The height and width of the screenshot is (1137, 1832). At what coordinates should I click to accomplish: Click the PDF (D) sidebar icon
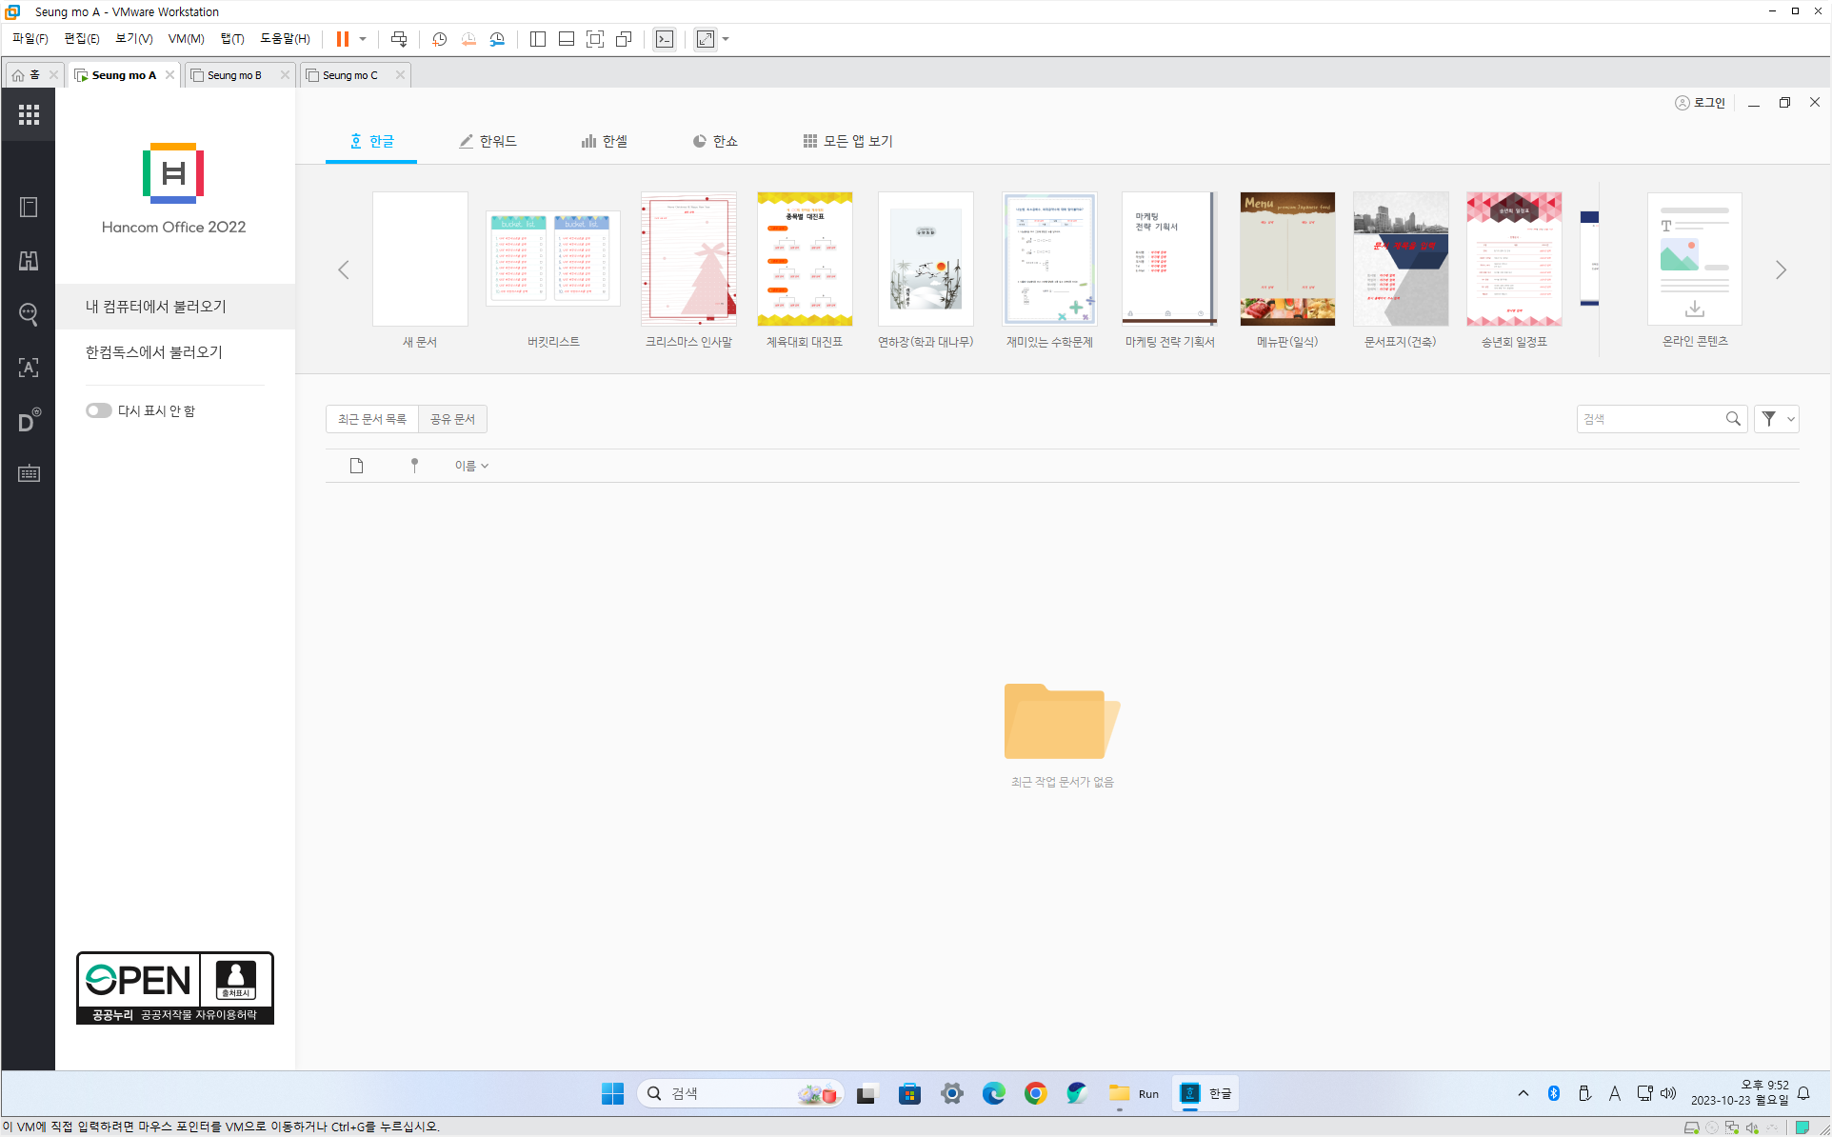[x=29, y=420]
